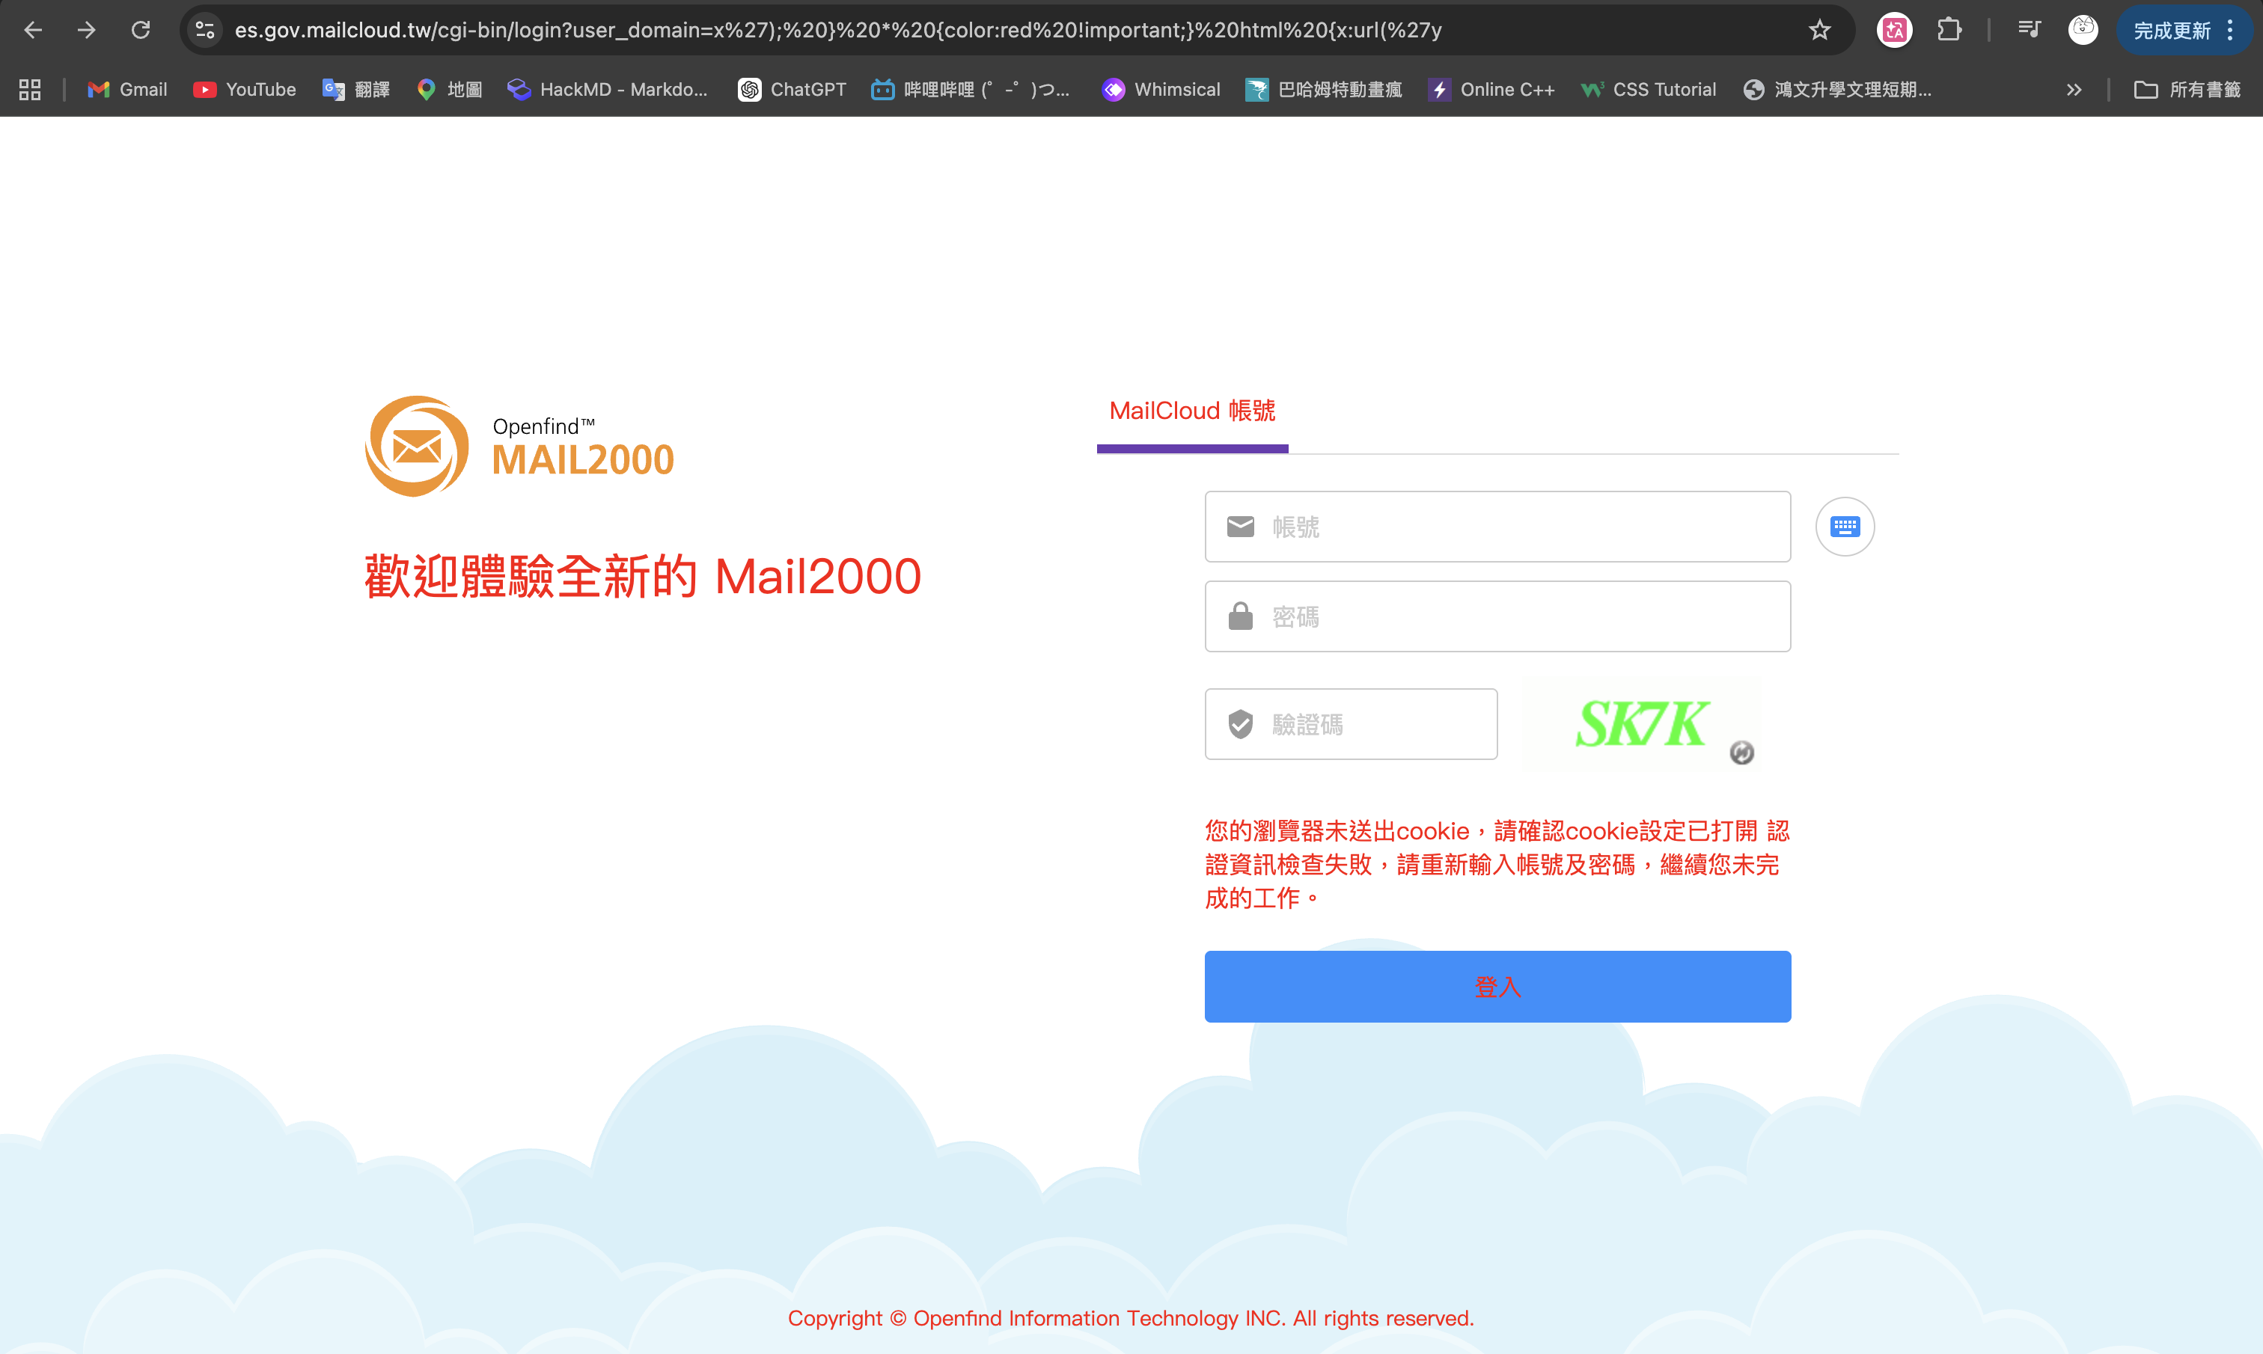Click the red cookie error message

(1497, 864)
